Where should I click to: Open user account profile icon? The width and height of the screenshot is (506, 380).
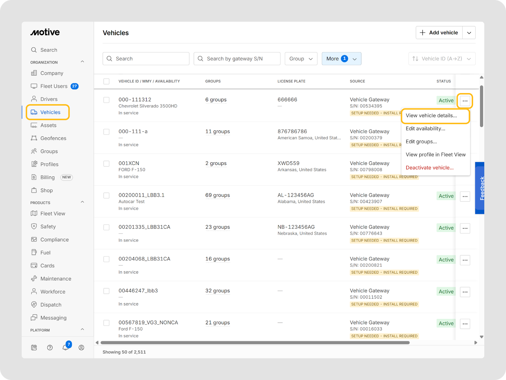[81, 347]
